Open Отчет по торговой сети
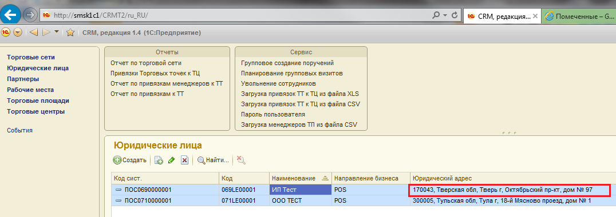The height and width of the screenshot is (217, 616). (146, 63)
